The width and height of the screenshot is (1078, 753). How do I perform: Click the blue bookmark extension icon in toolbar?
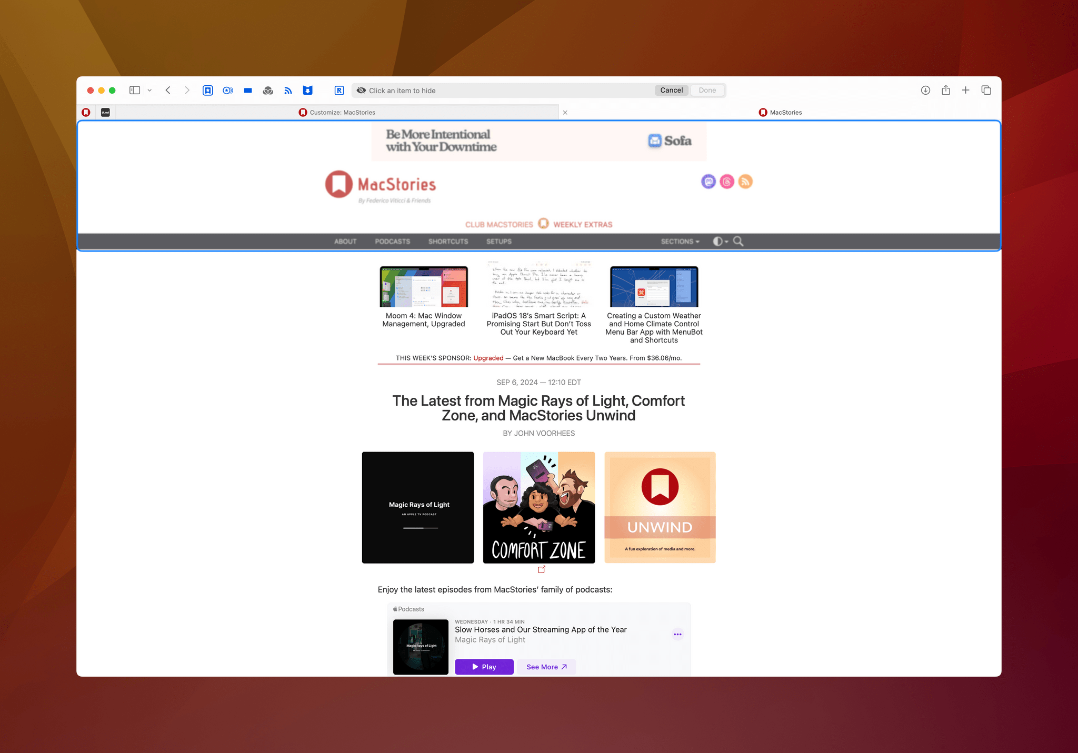click(208, 91)
